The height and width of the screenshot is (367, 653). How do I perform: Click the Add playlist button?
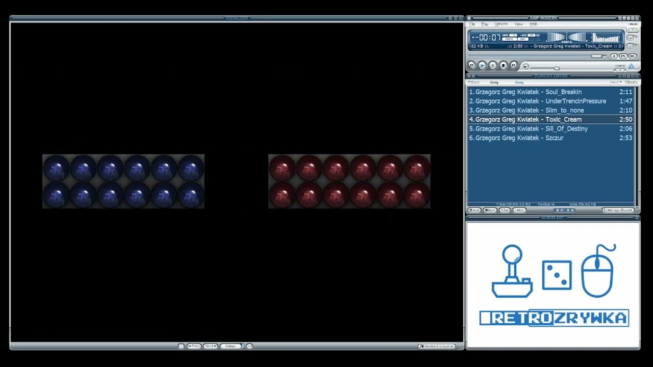(x=474, y=210)
